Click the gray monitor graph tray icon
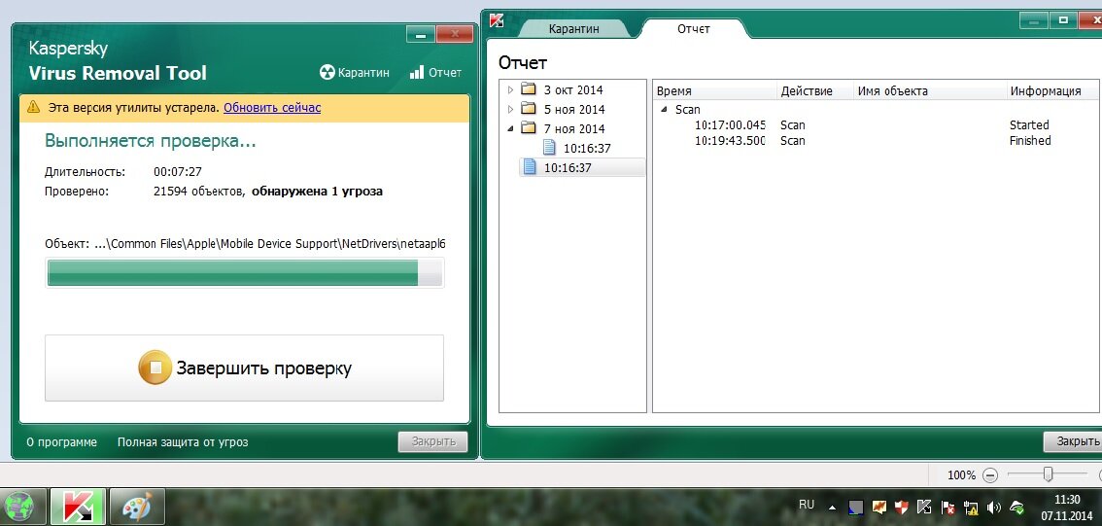Image resolution: width=1102 pixels, height=526 pixels. coord(855,507)
